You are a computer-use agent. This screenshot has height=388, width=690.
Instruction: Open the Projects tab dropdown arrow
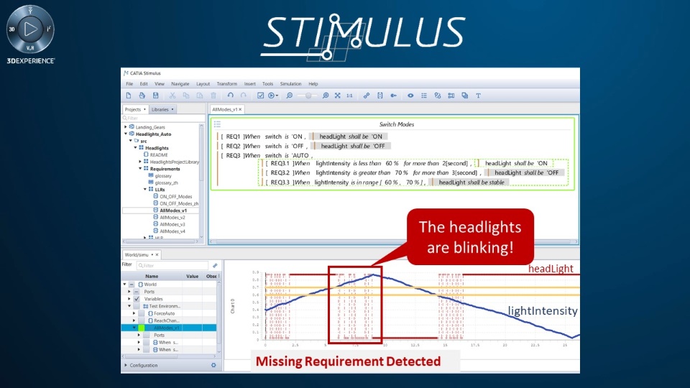[144, 109]
